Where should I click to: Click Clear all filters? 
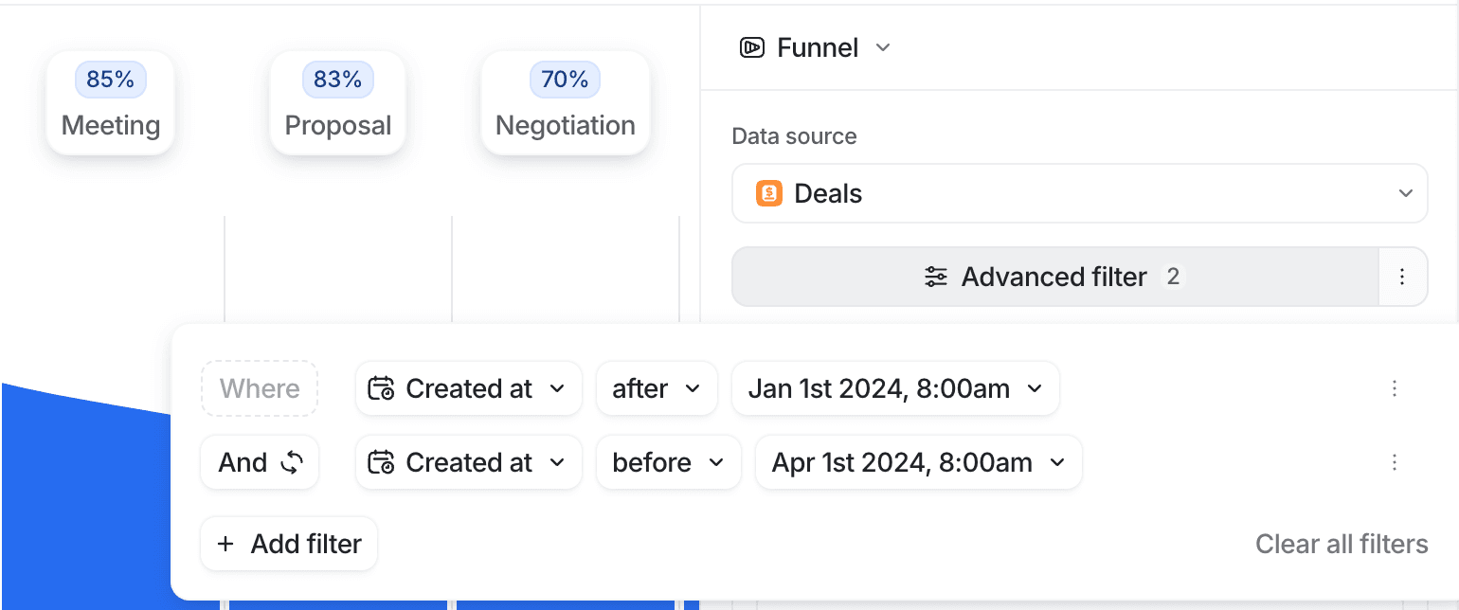pos(1342,544)
